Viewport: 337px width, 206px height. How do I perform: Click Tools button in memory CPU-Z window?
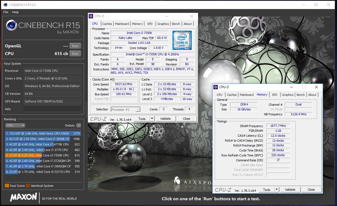click(x=267, y=190)
